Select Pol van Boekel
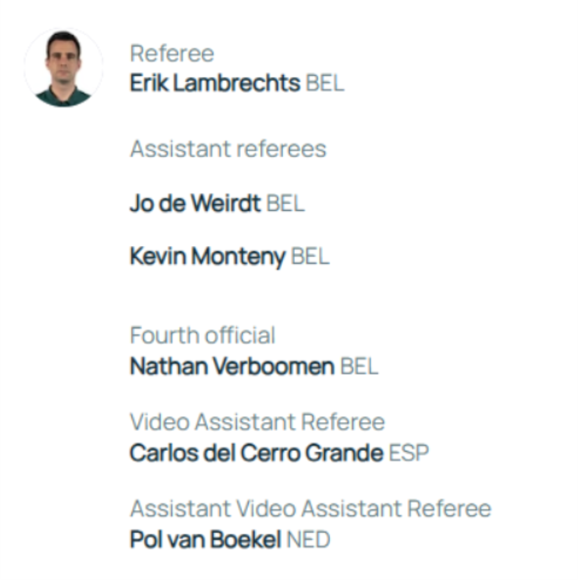578x580 pixels. [205, 540]
